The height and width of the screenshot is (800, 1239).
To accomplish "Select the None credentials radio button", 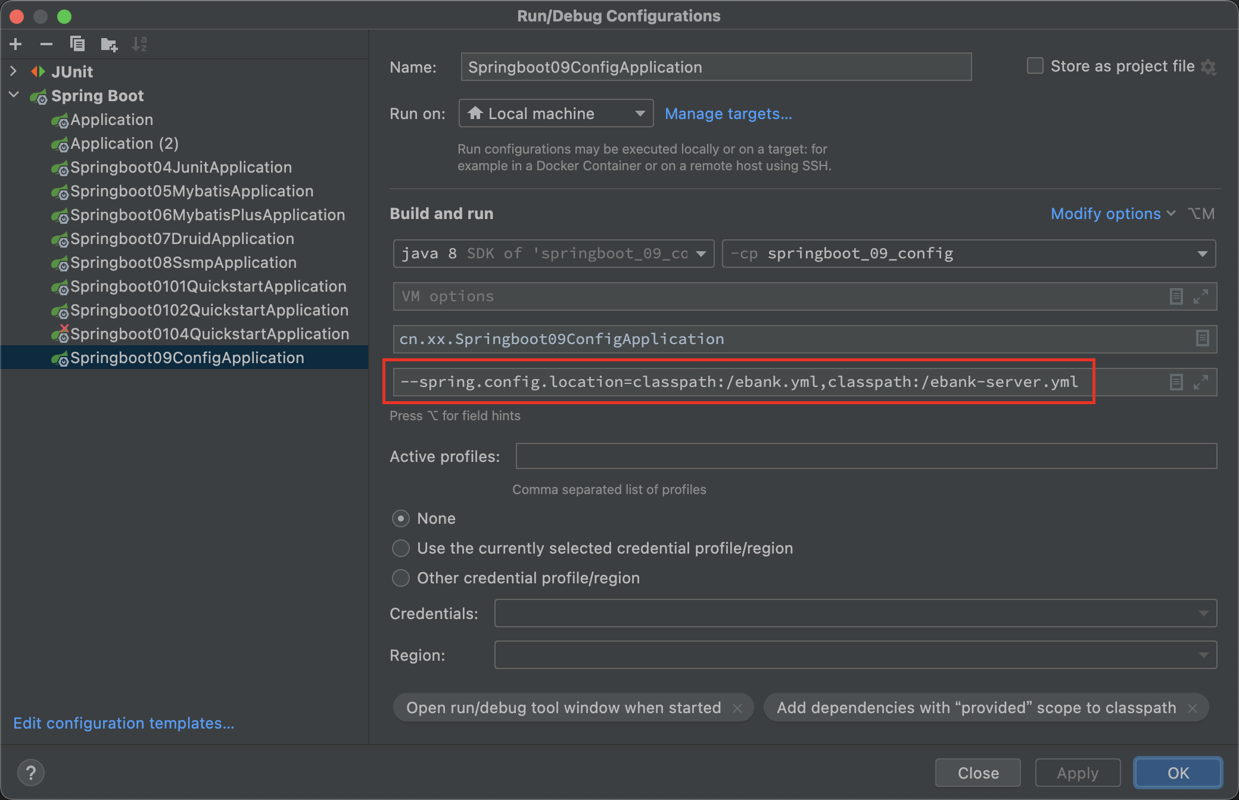I will tap(401, 518).
